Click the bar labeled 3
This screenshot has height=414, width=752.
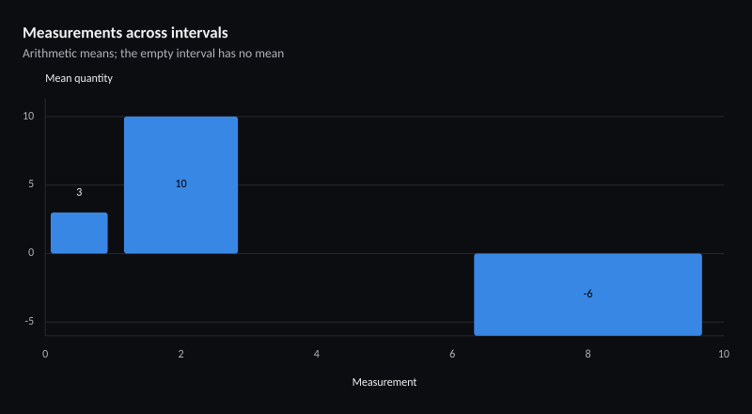tap(79, 233)
